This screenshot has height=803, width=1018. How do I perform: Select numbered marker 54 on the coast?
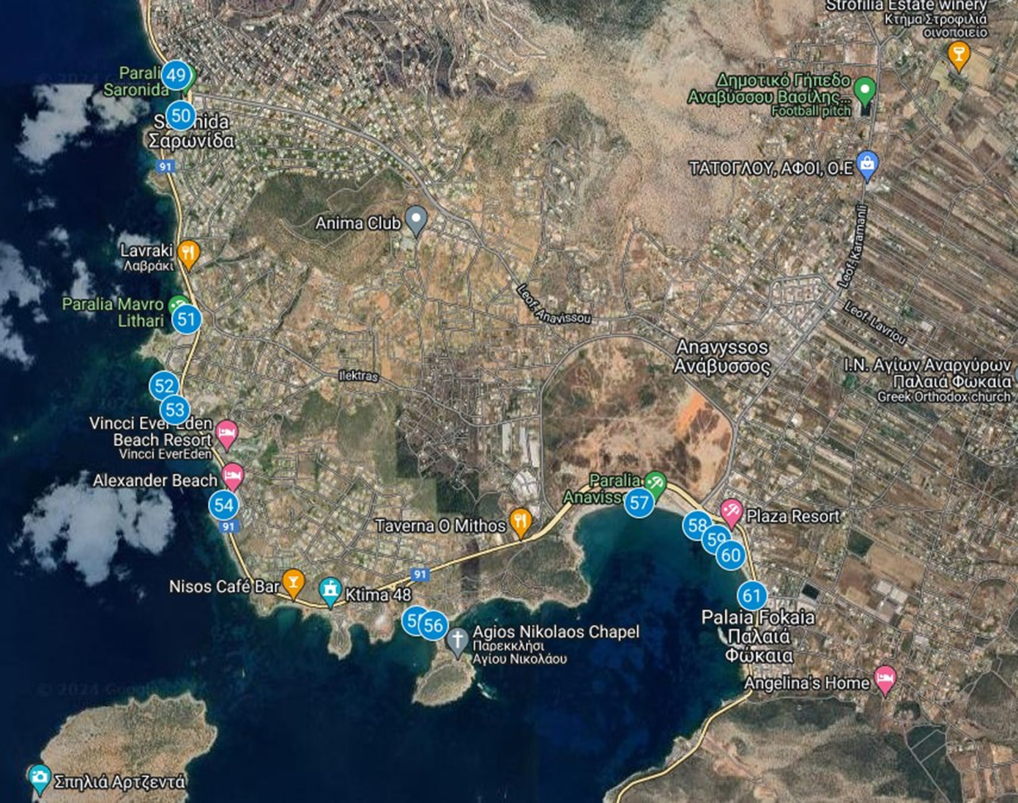click(x=223, y=505)
